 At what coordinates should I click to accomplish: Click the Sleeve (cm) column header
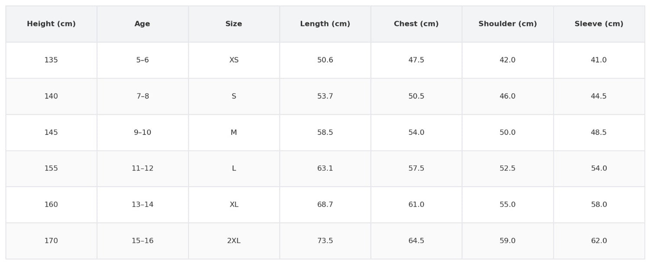point(599,24)
